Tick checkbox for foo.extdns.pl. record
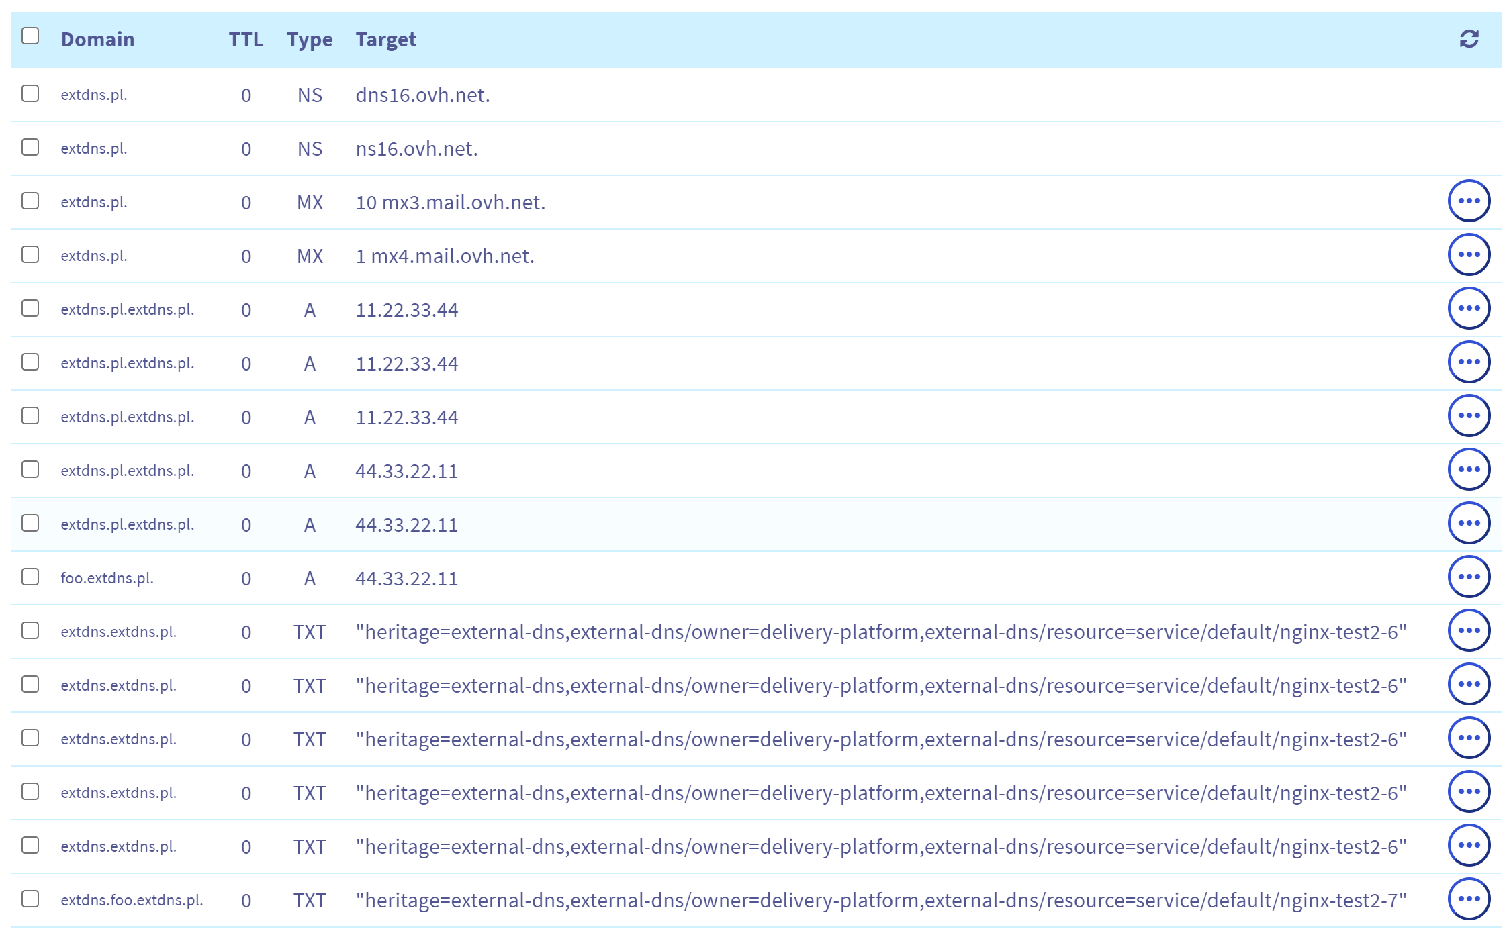The width and height of the screenshot is (1509, 935). pos(30,577)
